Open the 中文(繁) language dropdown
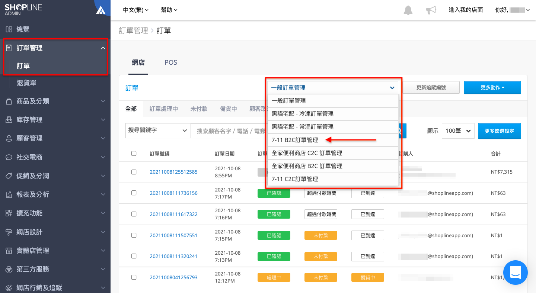Image resolution: width=536 pixels, height=293 pixels. [136, 10]
